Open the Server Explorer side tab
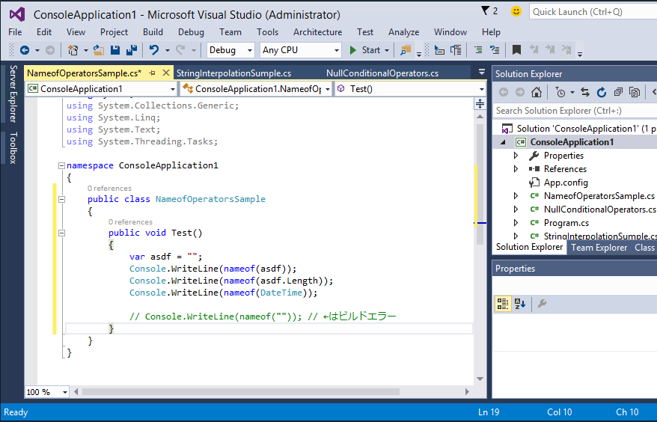 tap(13, 94)
